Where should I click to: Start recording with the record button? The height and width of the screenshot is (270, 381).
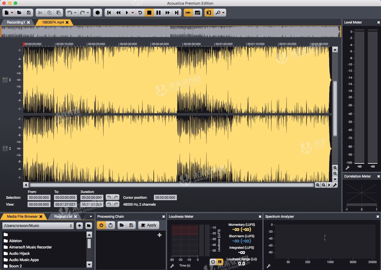(98, 13)
